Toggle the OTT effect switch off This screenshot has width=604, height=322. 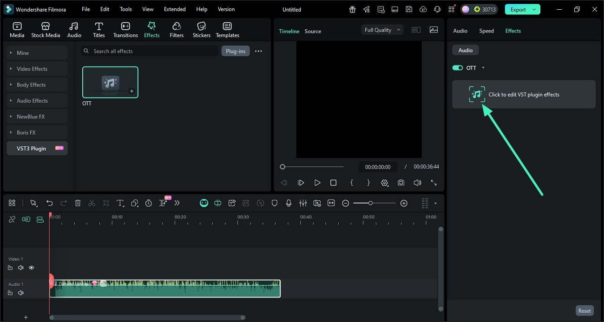click(457, 67)
